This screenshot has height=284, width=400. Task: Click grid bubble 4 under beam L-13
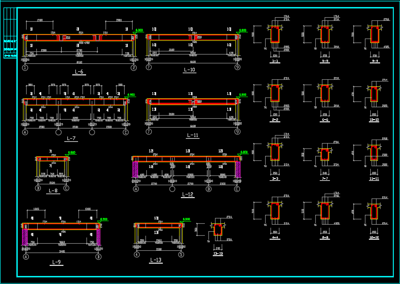click(137, 254)
